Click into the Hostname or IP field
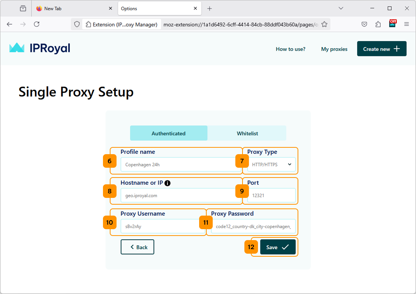The height and width of the screenshot is (294, 416). pos(181,195)
